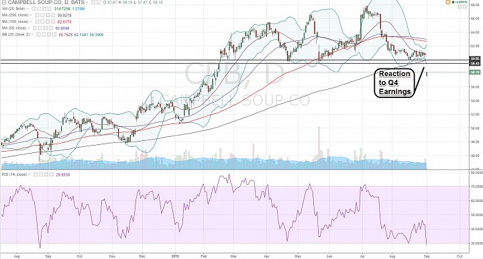Open the MA (200, close) dropdown arrow
This screenshot has width=483, height=259.
[x=31, y=15]
